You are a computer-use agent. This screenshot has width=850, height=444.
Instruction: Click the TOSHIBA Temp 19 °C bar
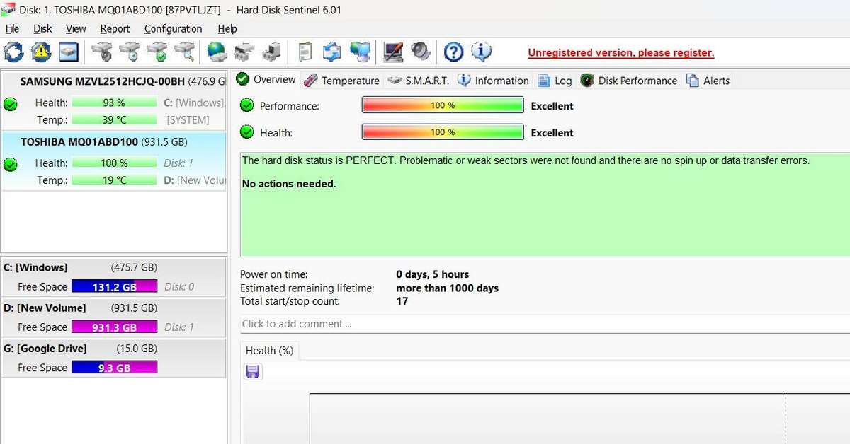click(x=114, y=180)
